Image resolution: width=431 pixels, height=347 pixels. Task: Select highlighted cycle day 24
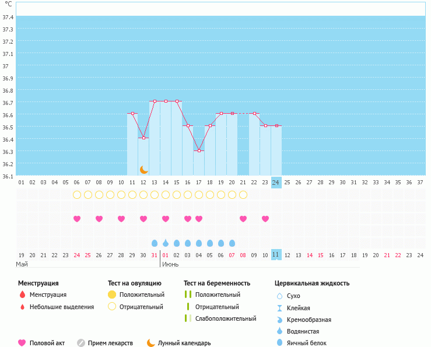[x=276, y=182]
